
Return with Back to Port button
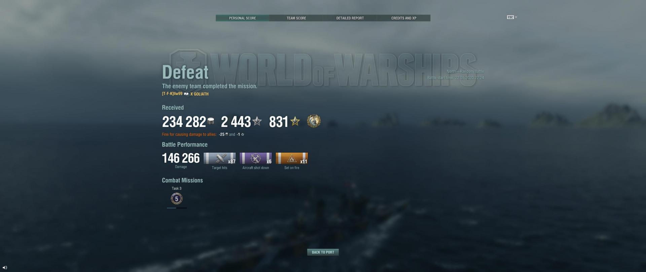point(323,252)
